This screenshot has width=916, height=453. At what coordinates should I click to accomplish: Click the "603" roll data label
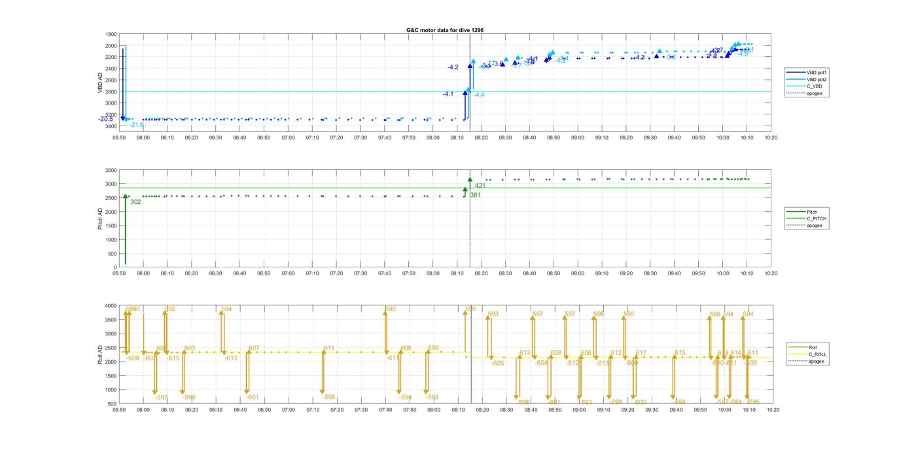click(x=190, y=348)
